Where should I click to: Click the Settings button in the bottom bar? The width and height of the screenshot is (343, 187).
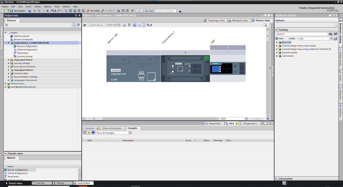(x=62, y=183)
